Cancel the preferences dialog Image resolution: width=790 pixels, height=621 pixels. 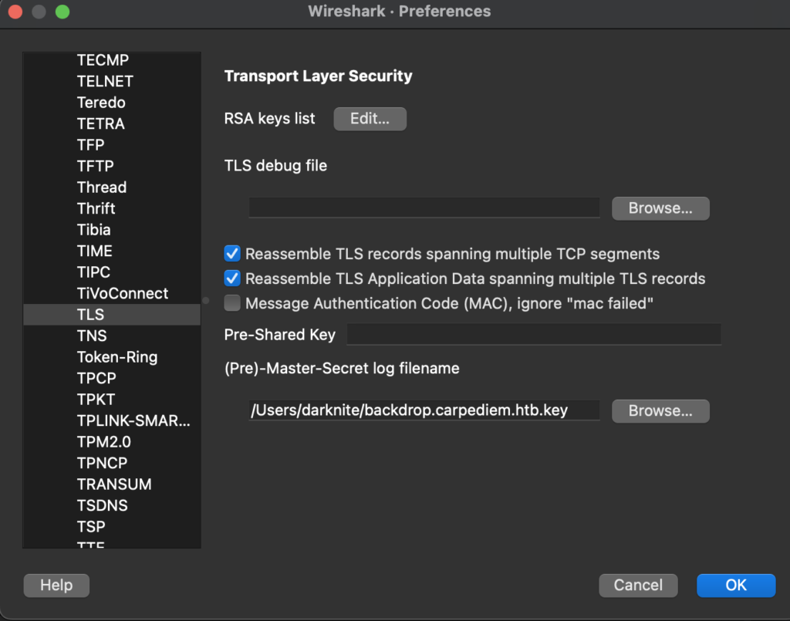point(637,586)
